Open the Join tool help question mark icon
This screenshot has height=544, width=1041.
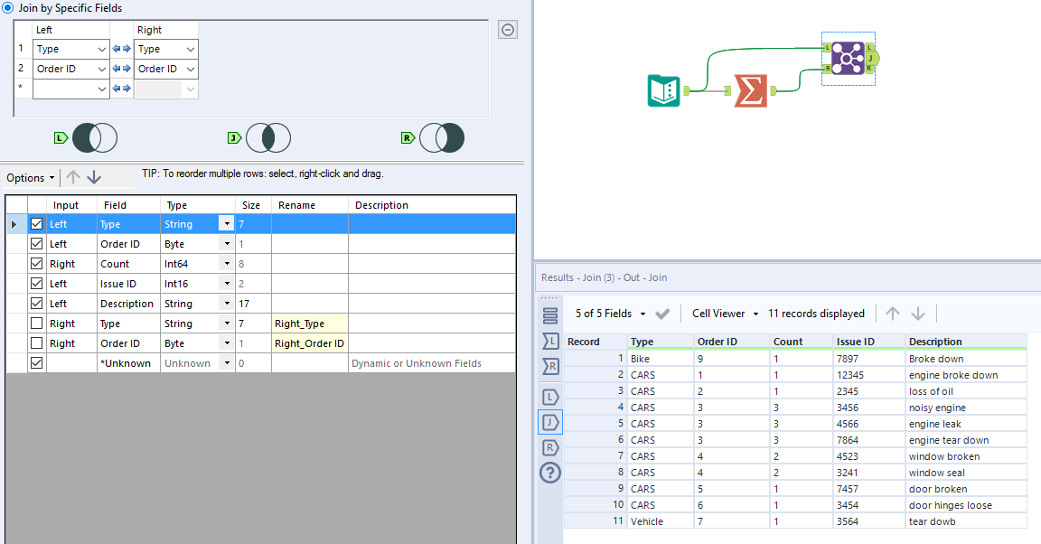tap(550, 472)
